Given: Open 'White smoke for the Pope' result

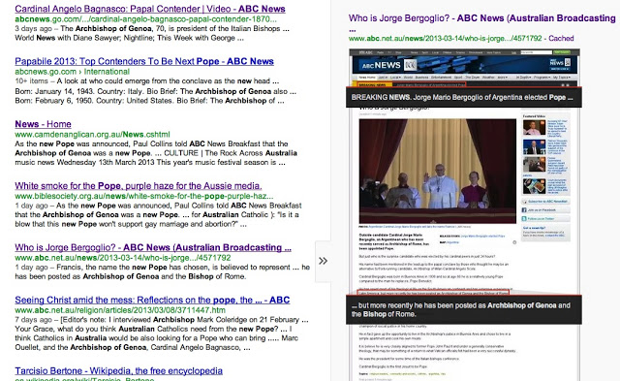Looking at the screenshot, I should click(x=139, y=186).
